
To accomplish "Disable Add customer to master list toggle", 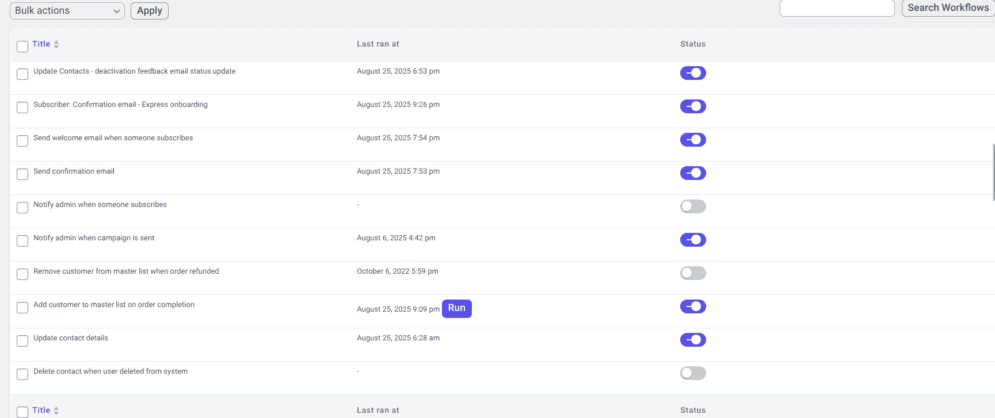I will point(693,306).
